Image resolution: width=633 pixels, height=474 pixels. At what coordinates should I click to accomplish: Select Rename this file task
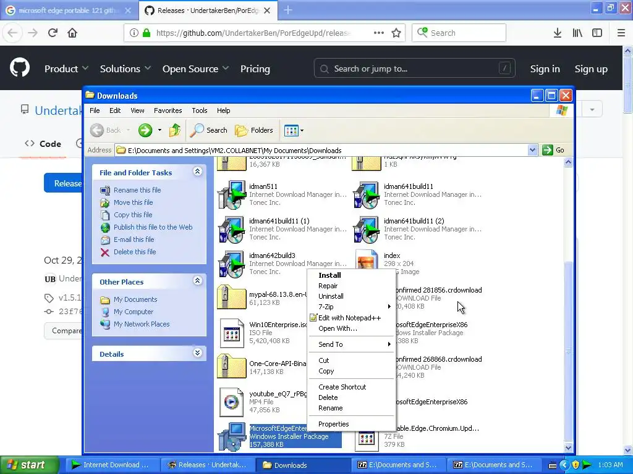(x=137, y=190)
